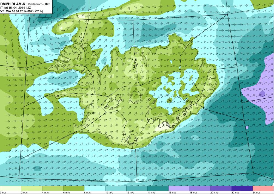Click the 20–22 m/s violet legend swatch

click(221, 189)
